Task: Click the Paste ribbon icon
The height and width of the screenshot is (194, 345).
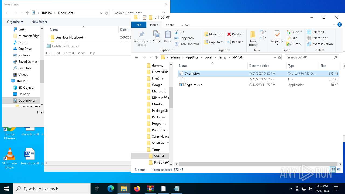Action: pos(168,37)
